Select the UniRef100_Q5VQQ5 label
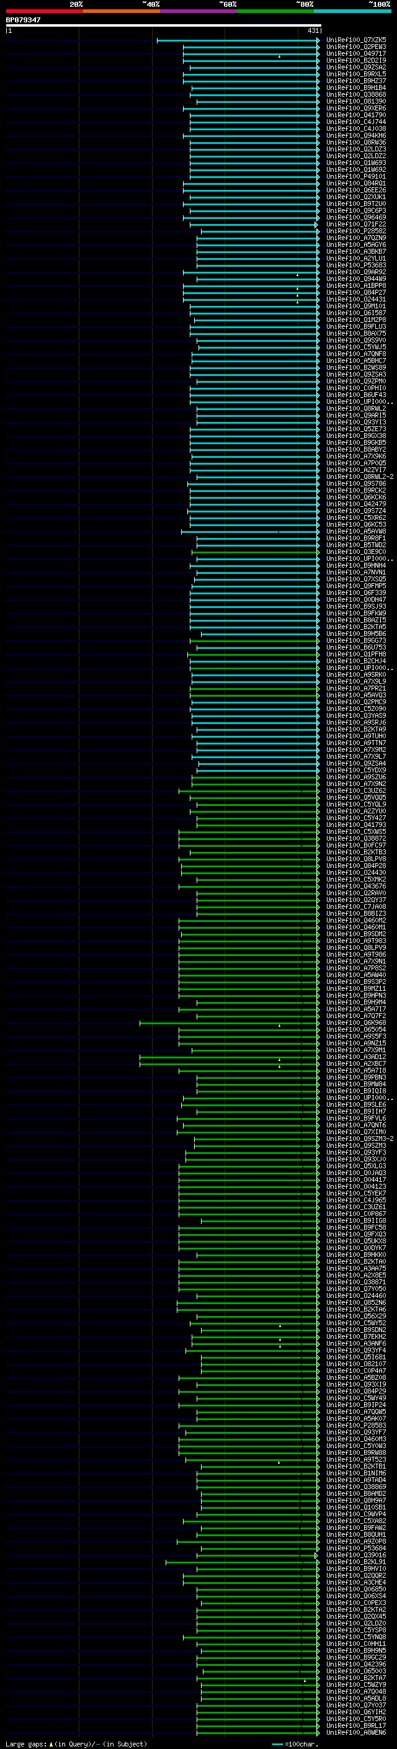Screen dimensions: 397x1749 coord(356,797)
